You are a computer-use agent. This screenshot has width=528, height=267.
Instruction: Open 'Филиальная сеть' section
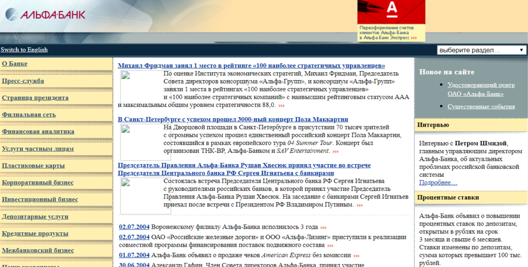click(29, 115)
